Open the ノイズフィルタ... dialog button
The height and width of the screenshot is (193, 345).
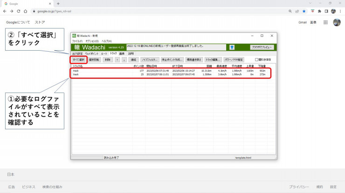coord(150,60)
